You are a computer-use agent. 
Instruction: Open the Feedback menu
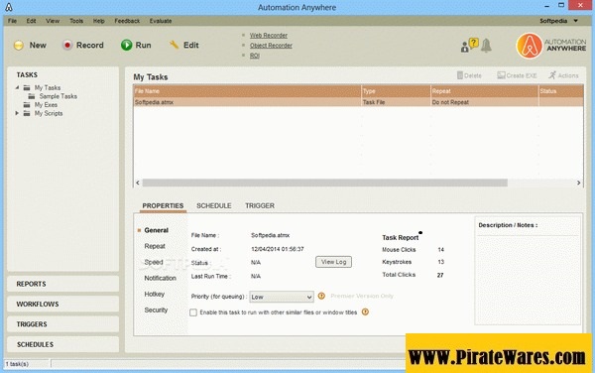[127, 21]
